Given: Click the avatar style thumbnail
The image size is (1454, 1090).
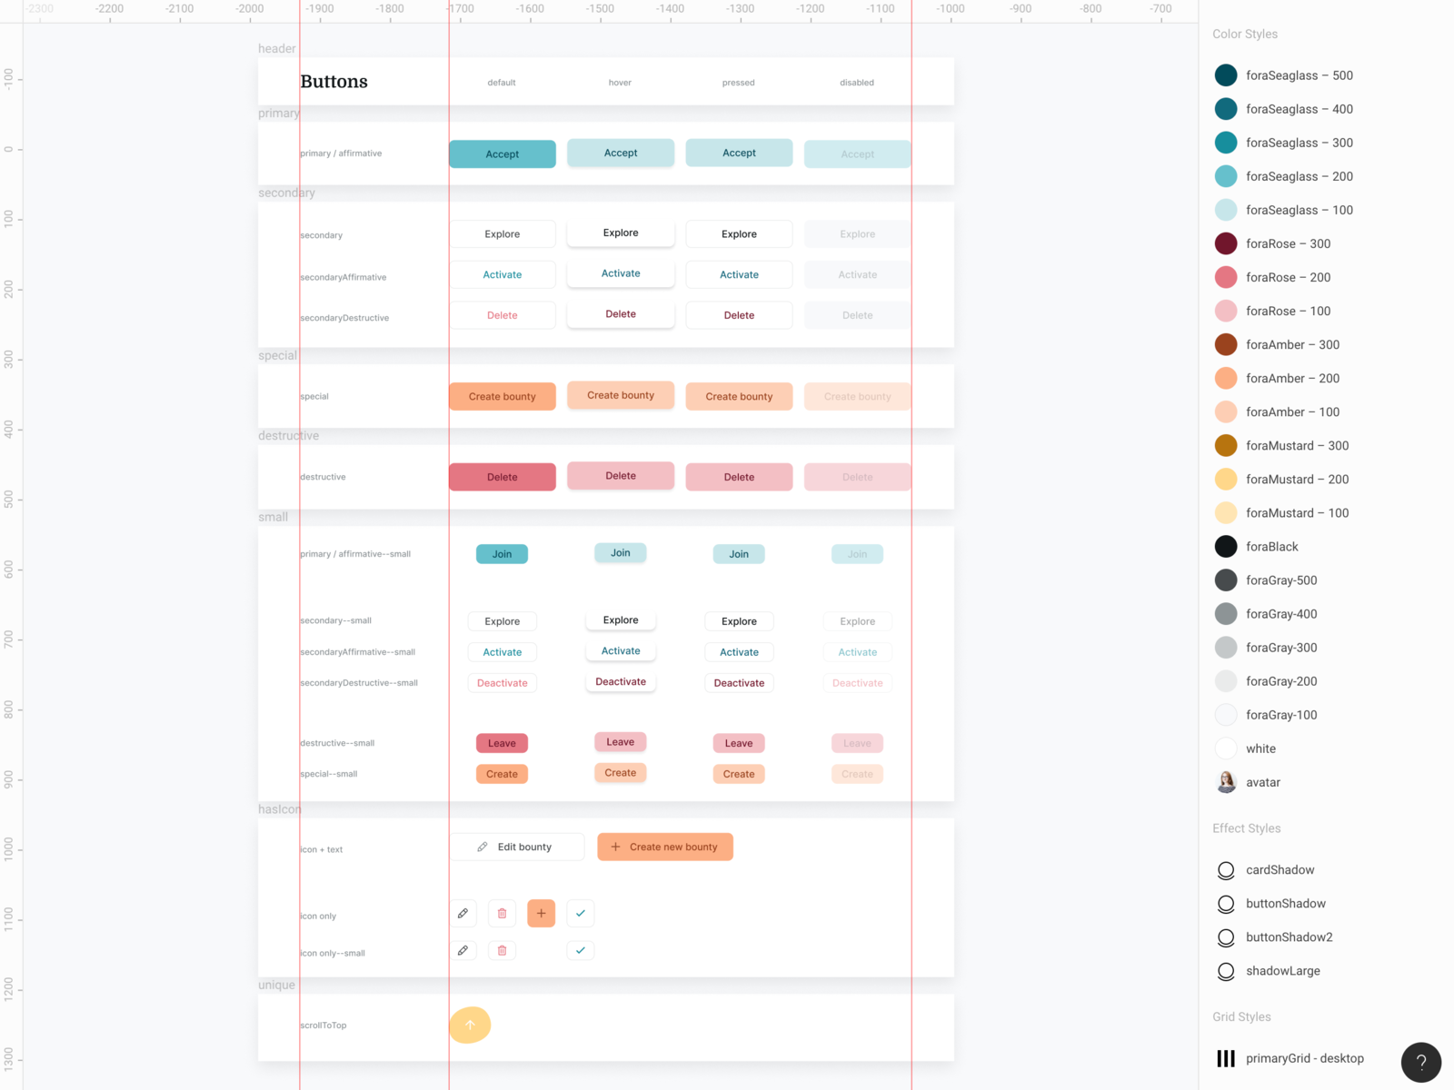Looking at the screenshot, I should (1226, 782).
